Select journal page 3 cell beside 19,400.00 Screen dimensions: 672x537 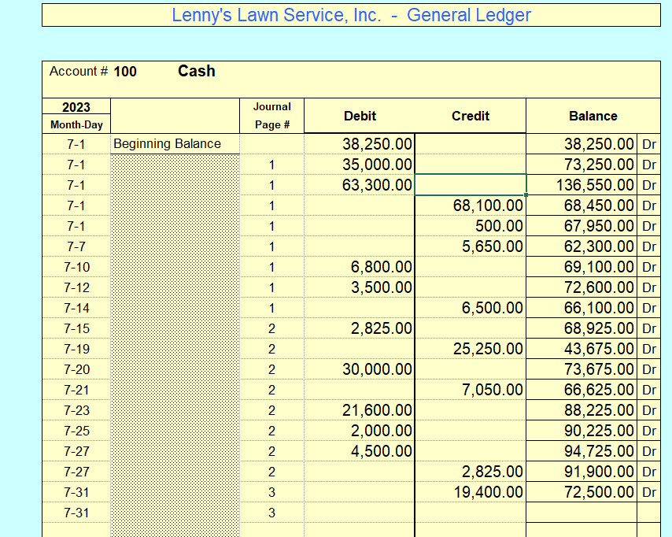(x=271, y=492)
